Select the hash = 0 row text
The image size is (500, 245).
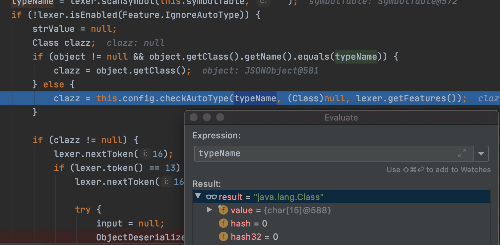pyautogui.click(x=249, y=223)
